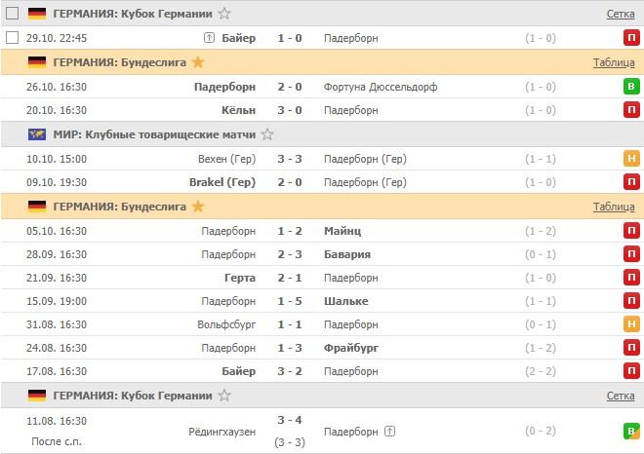The height and width of the screenshot is (454, 644).
Task: Click the Brakel (Гер) team name
Action: pos(222,182)
